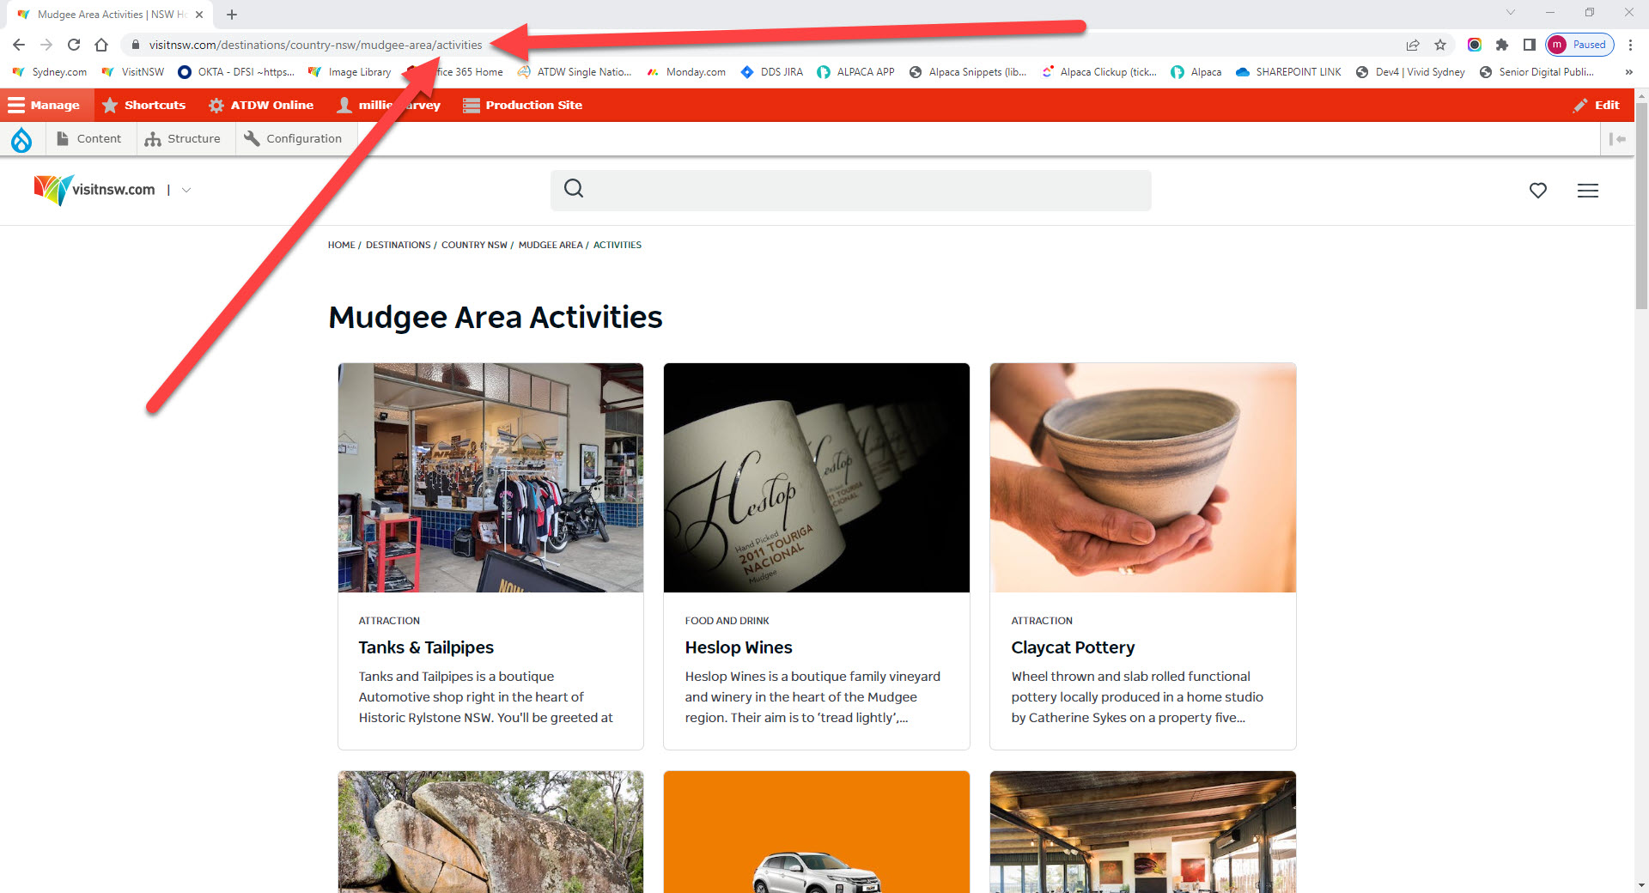The height and width of the screenshot is (893, 1649).
Task: Click the visitnsw.com logo
Action: [94, 190]
